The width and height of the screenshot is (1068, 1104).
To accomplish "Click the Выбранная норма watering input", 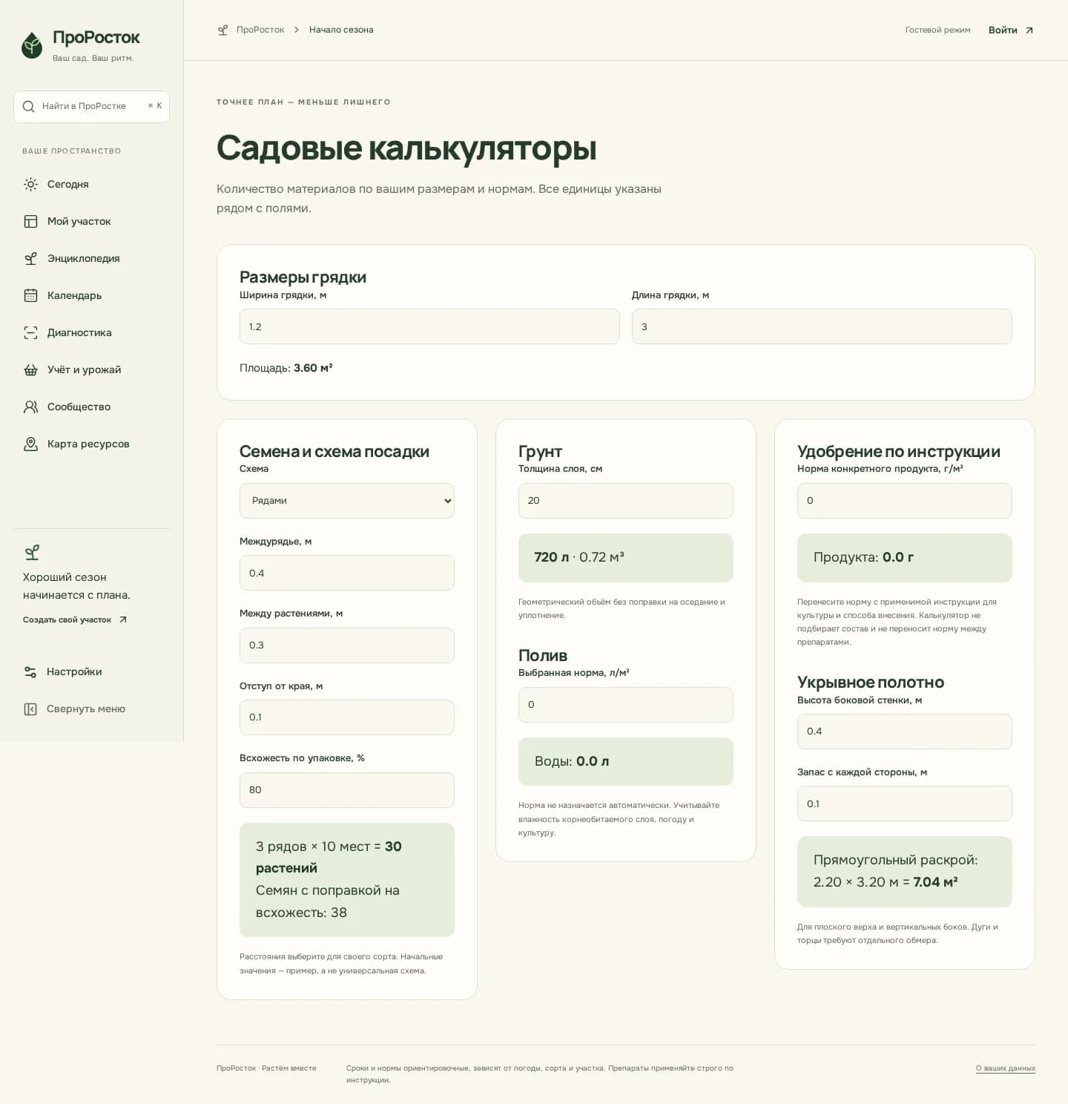I will (626, 705).
